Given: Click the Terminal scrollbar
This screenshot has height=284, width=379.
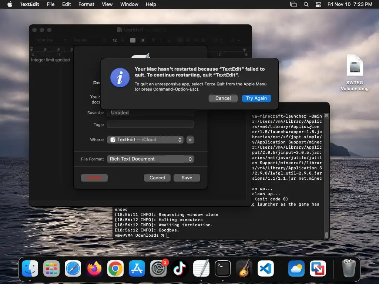Looking at the screenshot, I should click(327, 235).
